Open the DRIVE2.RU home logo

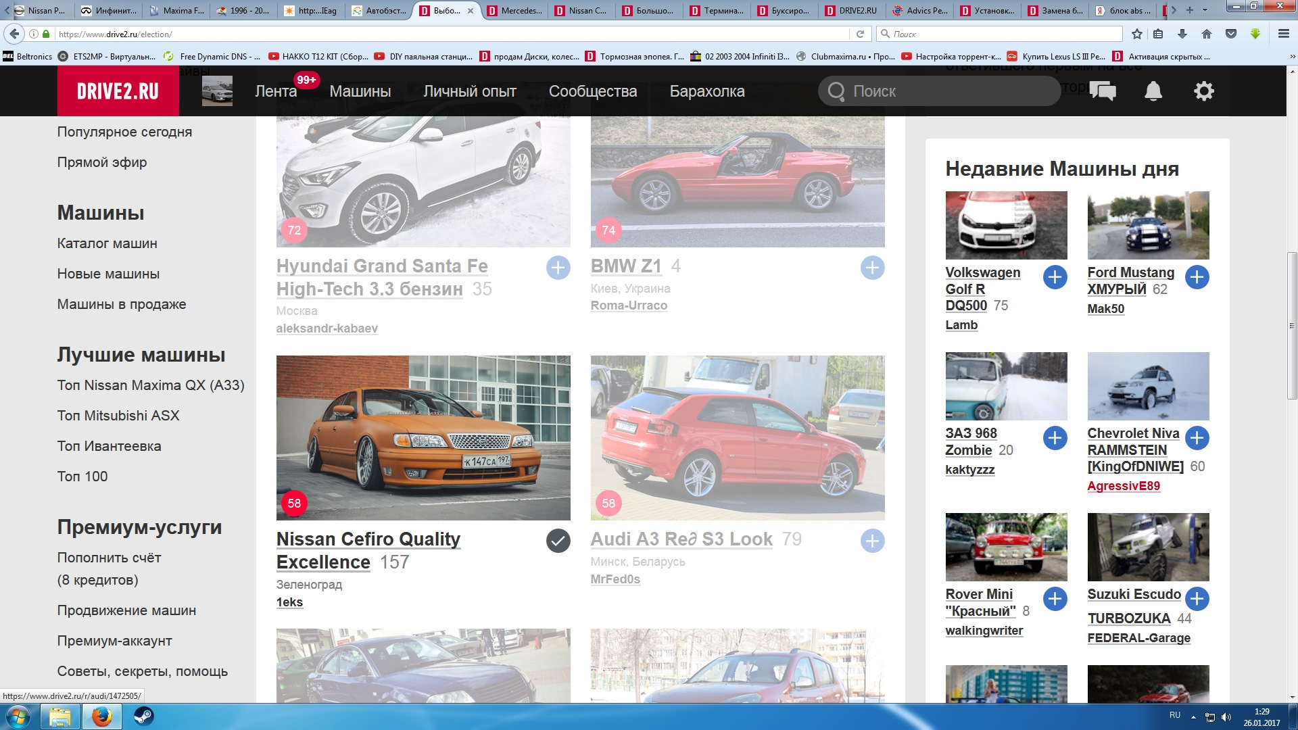(118, 91)
